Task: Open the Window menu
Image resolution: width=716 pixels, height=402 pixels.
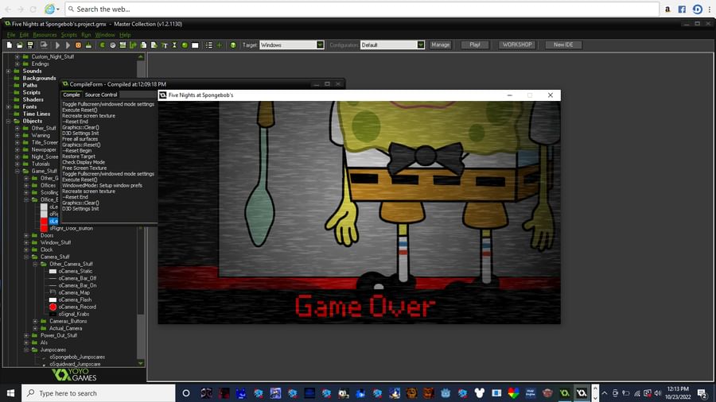Action: [x=105, y=35]
